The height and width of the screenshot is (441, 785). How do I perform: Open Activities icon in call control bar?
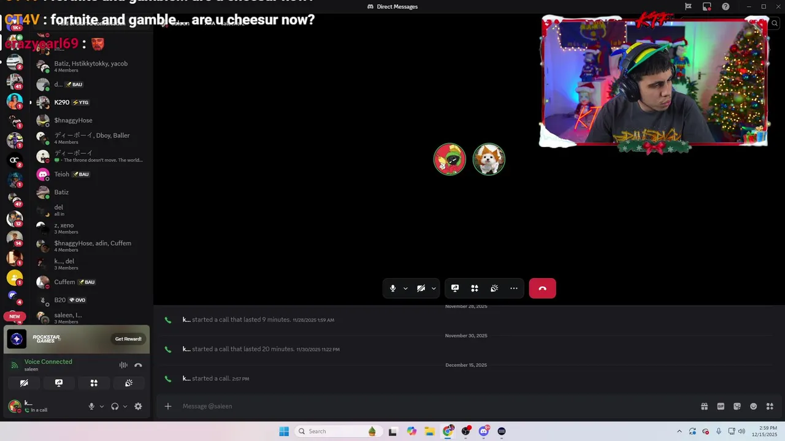coord(475,288)
